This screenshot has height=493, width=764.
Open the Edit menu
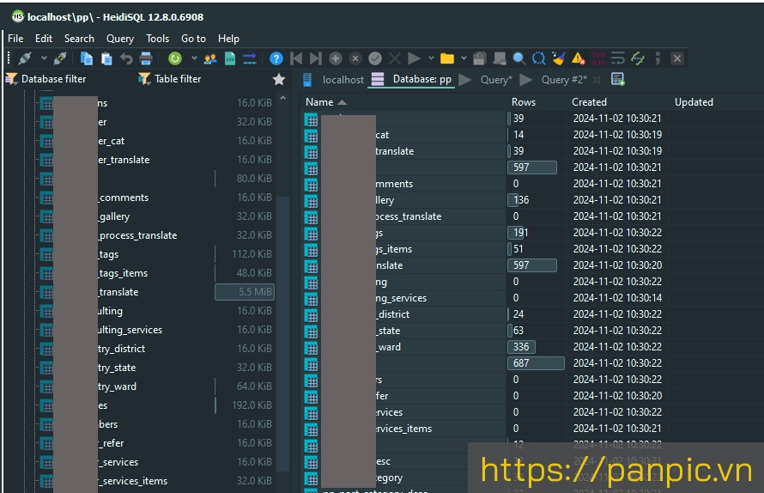(x=44, y=39)
